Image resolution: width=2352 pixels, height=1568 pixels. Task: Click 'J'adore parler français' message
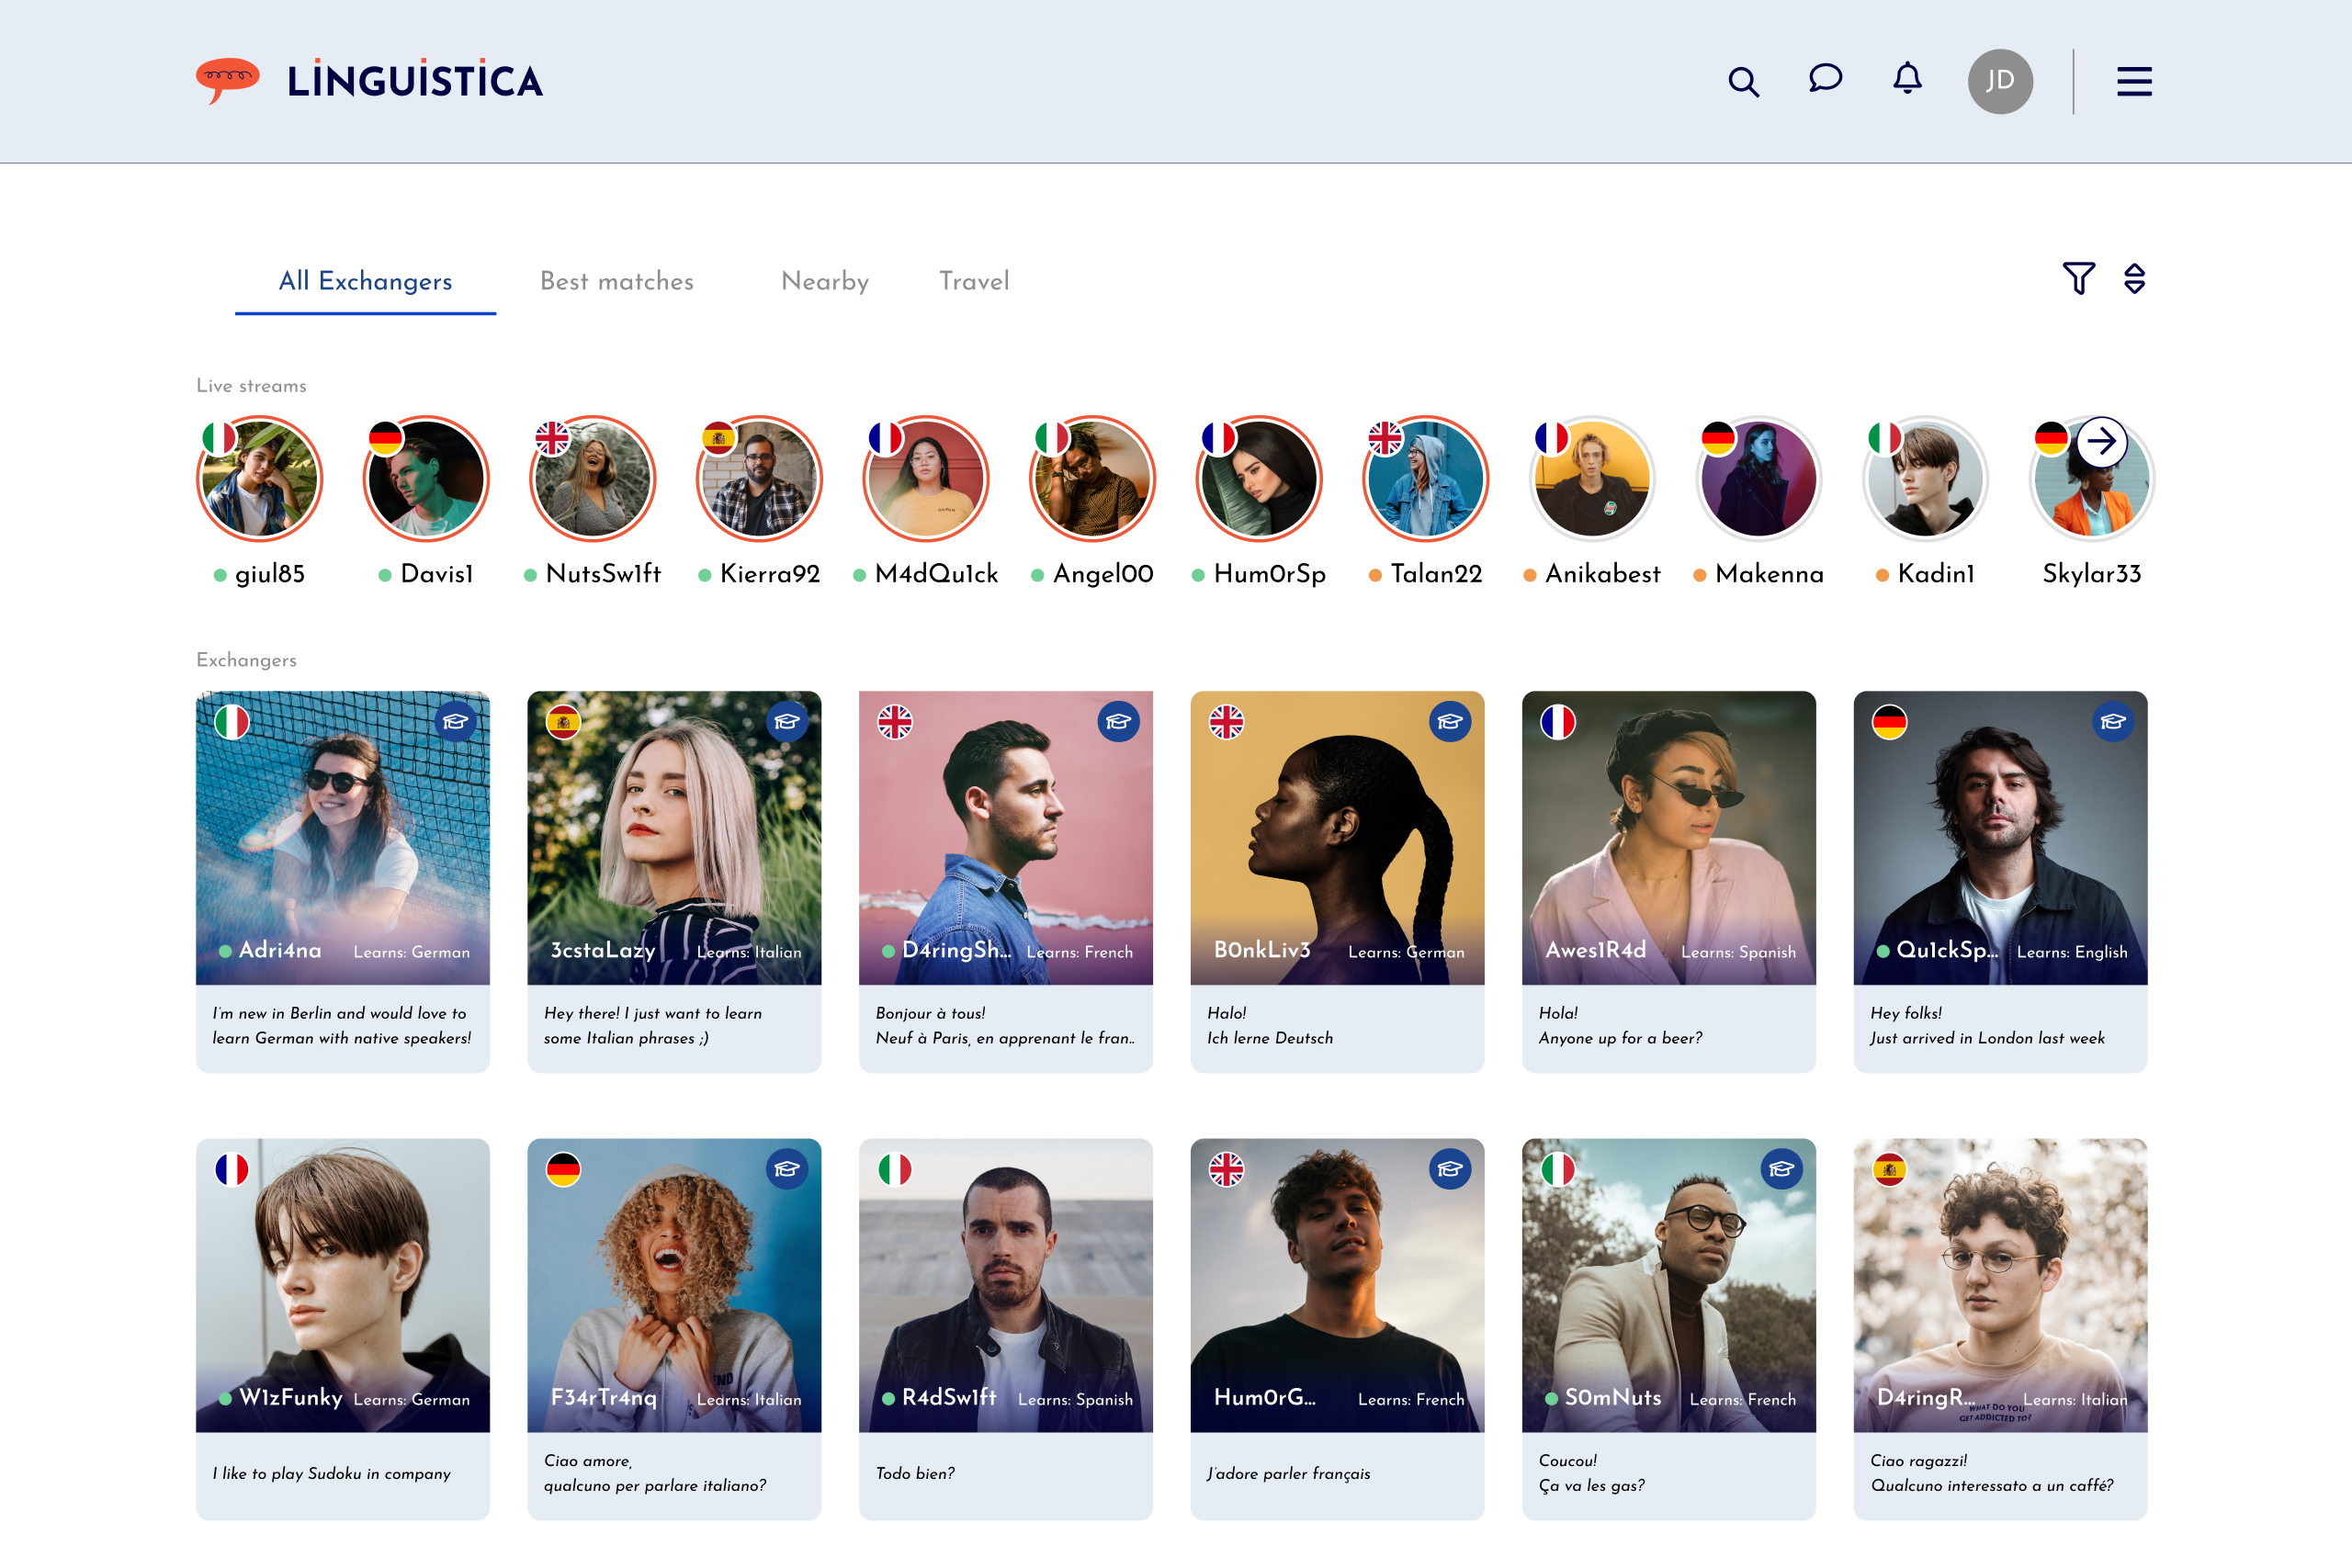click(1288, 1474)
